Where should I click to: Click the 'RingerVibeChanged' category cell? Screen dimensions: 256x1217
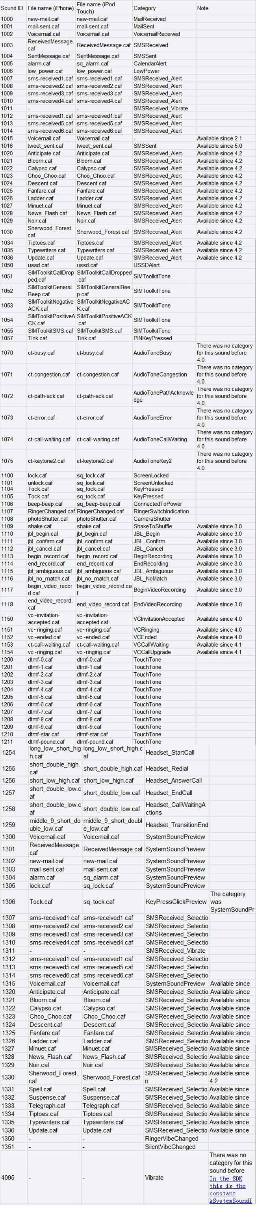(x=172, y=1139)
